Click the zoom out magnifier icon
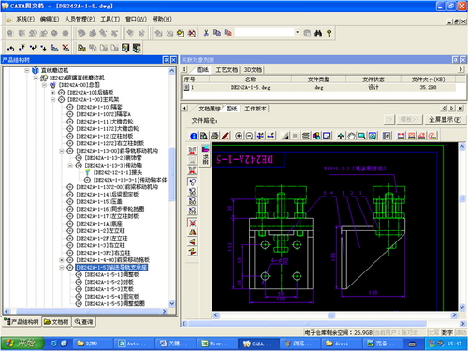Image resolution: width=468 pixels, height=351 pixels. coord(249,136)
